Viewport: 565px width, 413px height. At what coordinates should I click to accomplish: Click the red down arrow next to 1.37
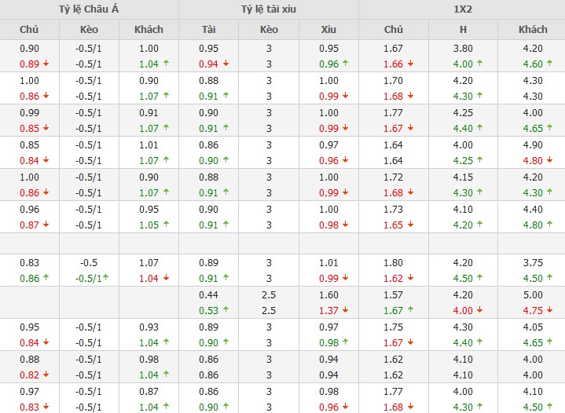click(x=343, y=310)
